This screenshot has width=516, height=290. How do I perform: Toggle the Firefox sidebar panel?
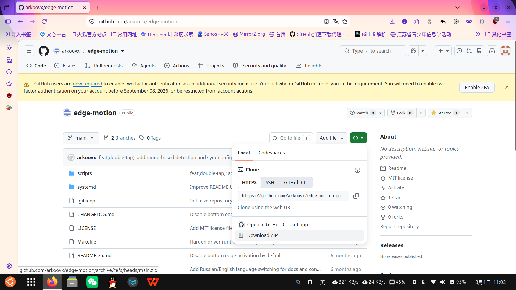click(x=8, y=21)
